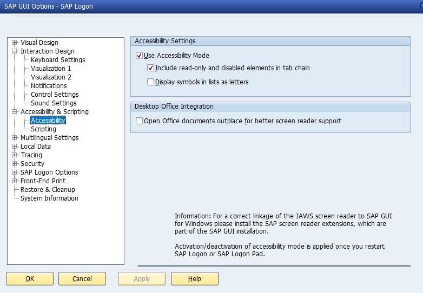The image size is (423, 293).
Task: Open System Information in the tree
Action: pos(49,198)
